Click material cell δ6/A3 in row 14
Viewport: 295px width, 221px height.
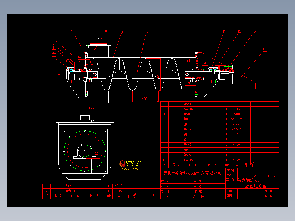pos(118,185)
